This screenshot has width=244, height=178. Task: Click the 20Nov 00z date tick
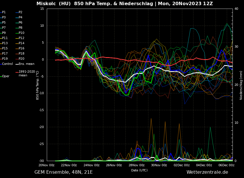pyautogui.click(x=47, y=165)
